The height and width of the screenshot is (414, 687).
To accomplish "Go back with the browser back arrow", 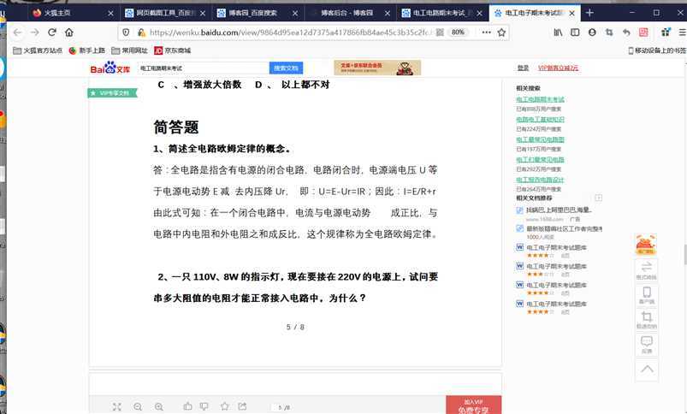I will pyautogui.click(x=17, y=33).
